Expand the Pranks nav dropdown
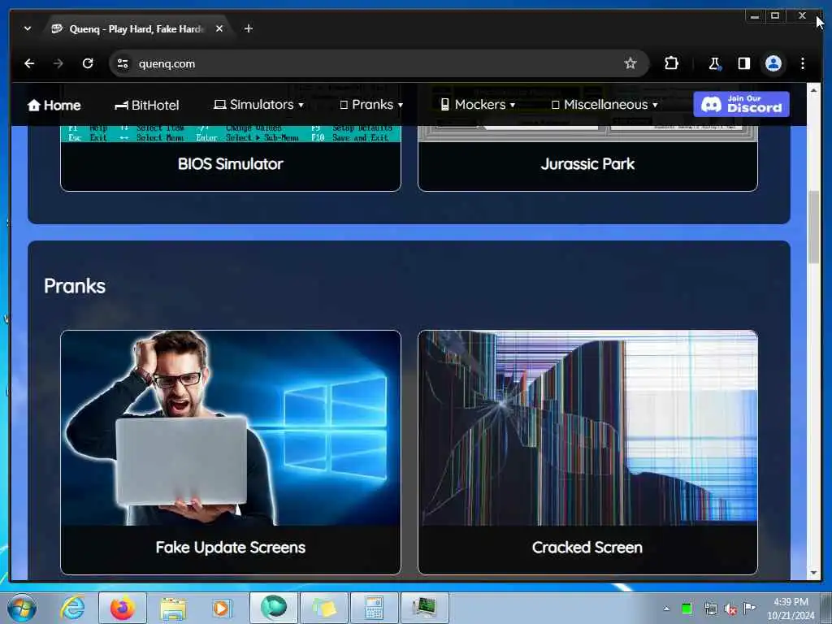The width and height of the screenshot is (832, 624). (371, 105)
